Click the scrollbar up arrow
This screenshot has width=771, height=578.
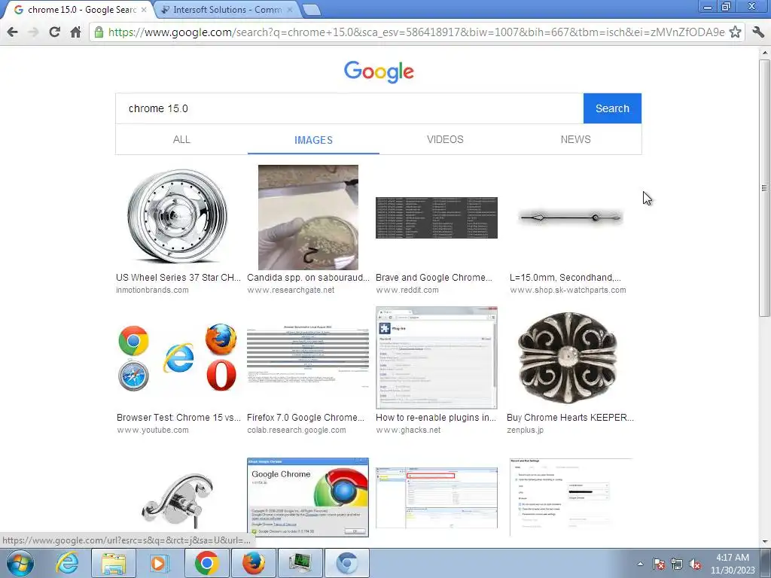[x=764, y=52]
